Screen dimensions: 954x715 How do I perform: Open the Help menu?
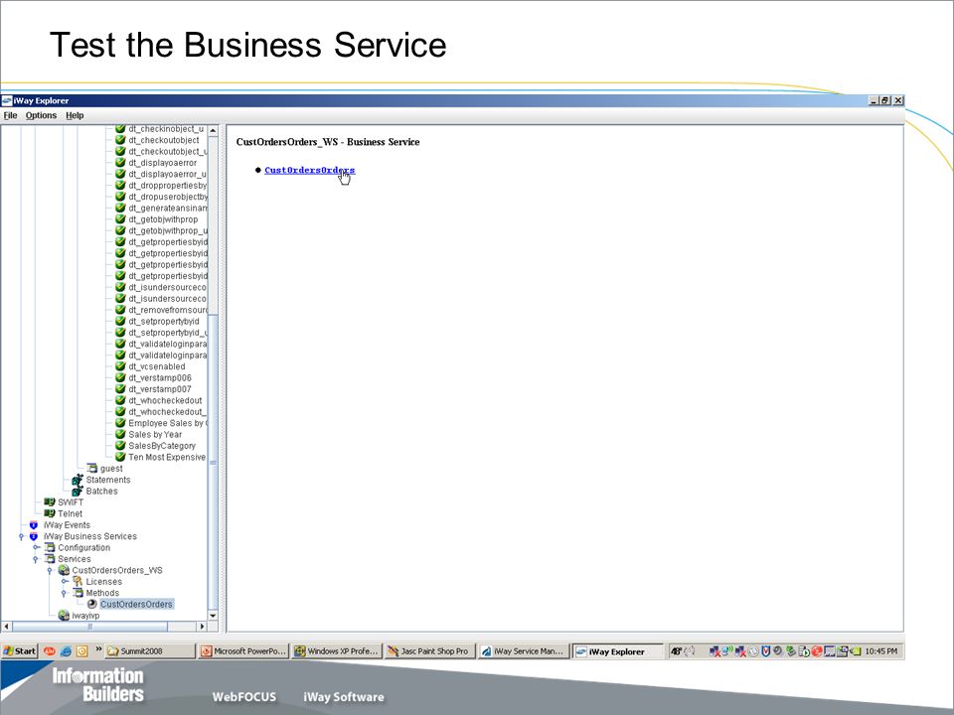75,115
